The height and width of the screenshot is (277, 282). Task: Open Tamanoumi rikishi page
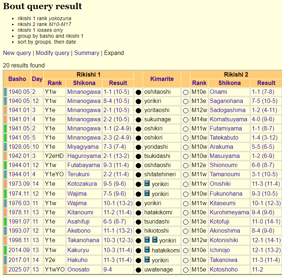[x=225, y=174]
